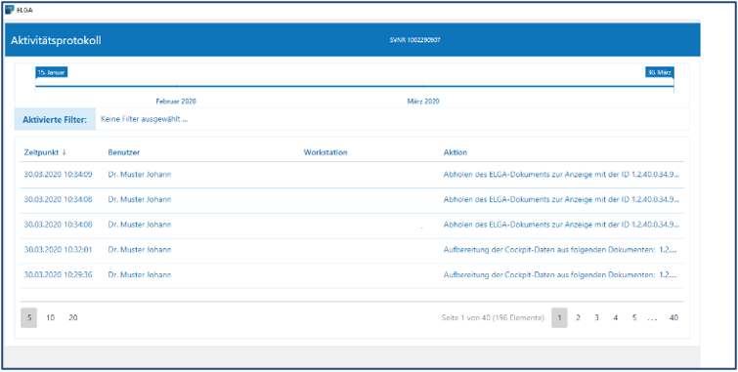Set page size to 5 entries
The width and height of the screenshot is (738, 372).
(x=28, y=318)
